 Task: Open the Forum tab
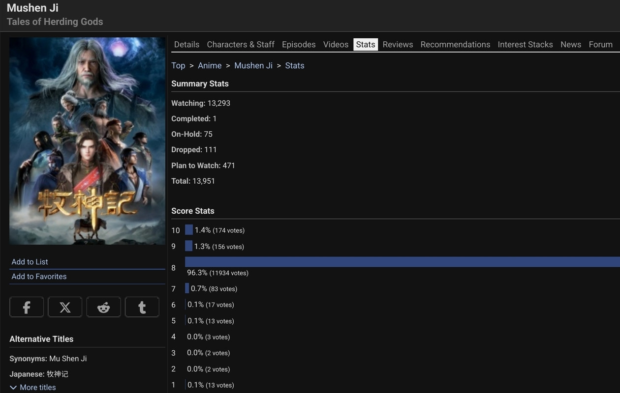(600, 44)
